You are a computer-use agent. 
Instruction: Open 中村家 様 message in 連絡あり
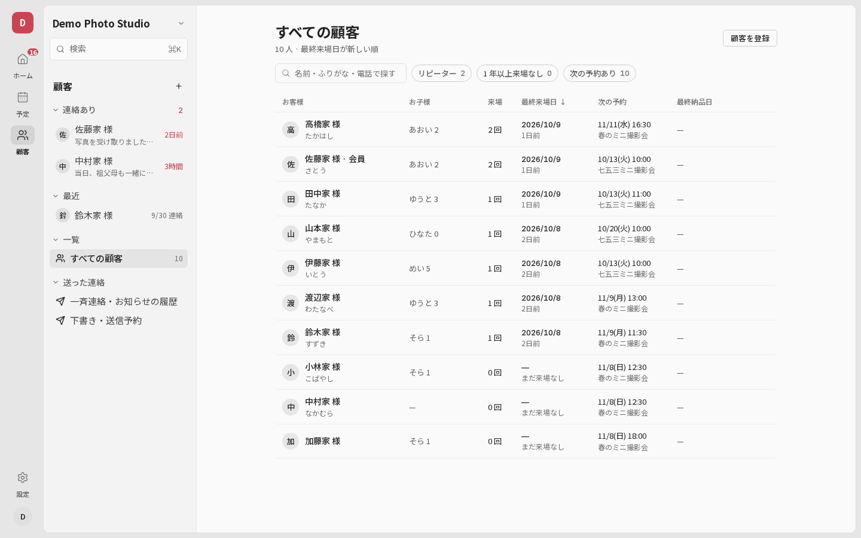pyautogui.click(x=118, y=166)
